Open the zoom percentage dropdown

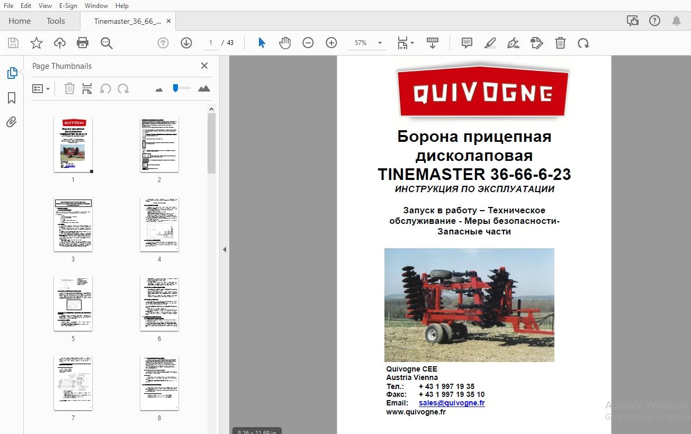380,43
